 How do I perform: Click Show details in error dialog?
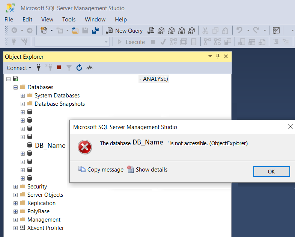pyautogui.click(x=147, y=170)
